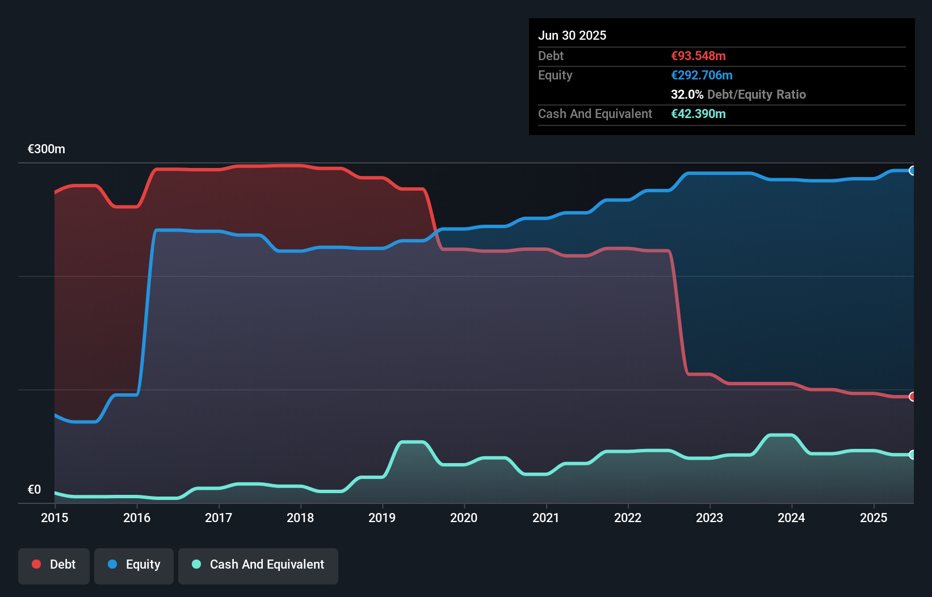This screenshot has height=597, width=932.
Task: Click the teal Cash And Equivalent legend dot
Action: pos(196,564)
